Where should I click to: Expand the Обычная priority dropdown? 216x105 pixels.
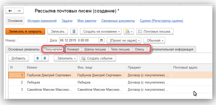154,41
